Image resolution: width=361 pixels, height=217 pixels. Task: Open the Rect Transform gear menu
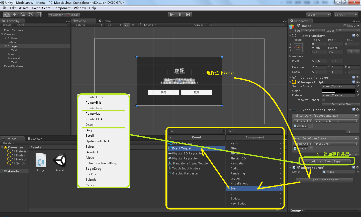pos(358,36)
